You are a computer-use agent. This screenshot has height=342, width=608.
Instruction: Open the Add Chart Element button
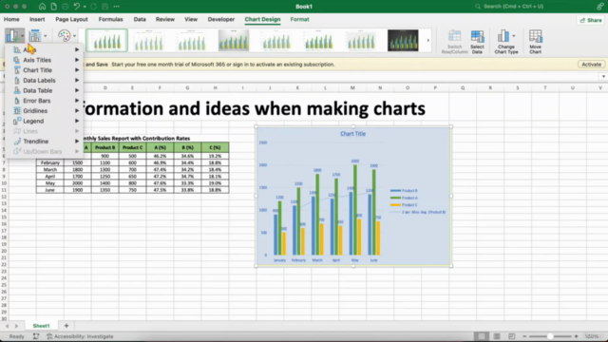tap(14, 36)
